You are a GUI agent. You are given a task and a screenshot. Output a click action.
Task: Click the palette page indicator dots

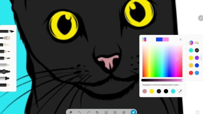pyautogui.click(x=201, y=58)
